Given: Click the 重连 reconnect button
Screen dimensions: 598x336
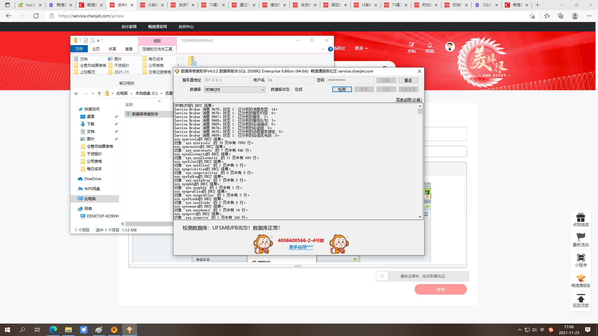Looking at the screenshot, I should (408, 80).
